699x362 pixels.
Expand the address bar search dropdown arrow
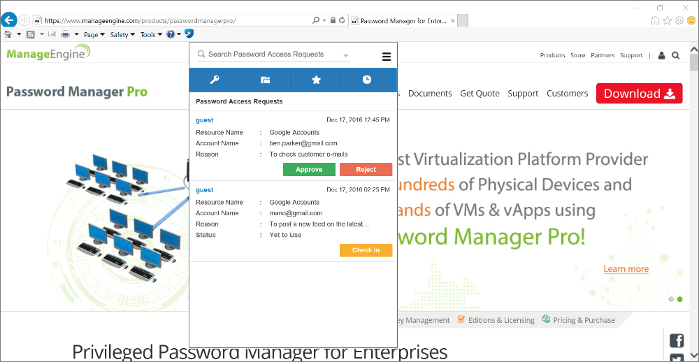point(324,20)
